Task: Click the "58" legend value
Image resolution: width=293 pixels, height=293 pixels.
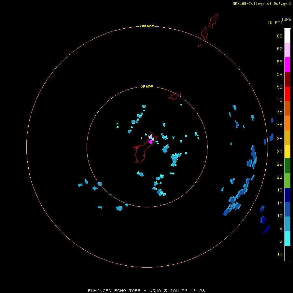Action: (280, 62)
